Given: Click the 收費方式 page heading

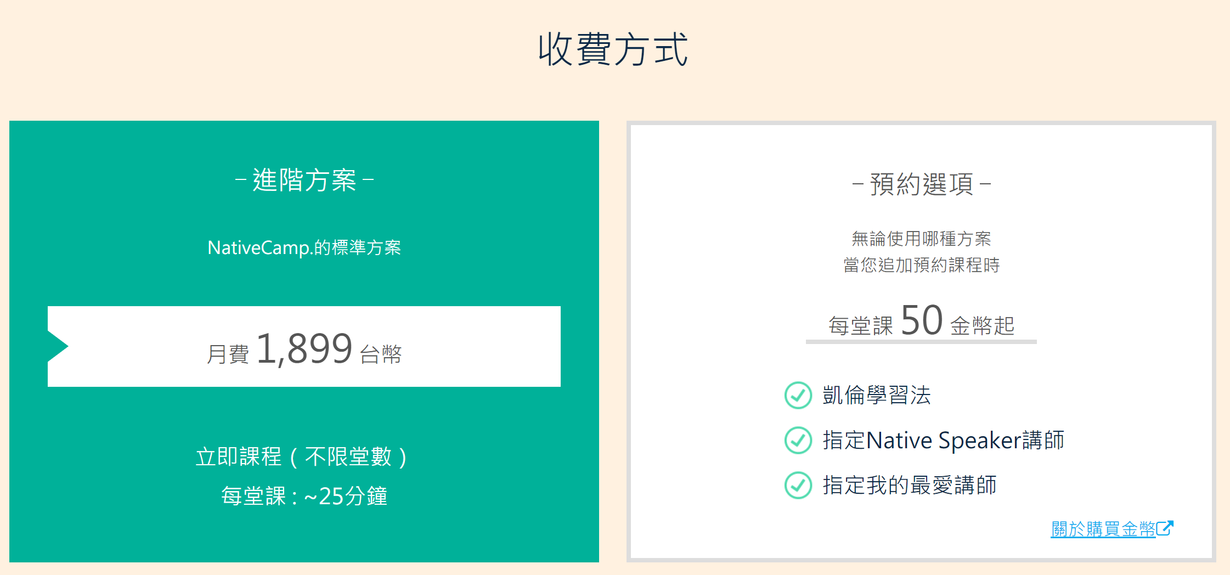Looking at the screenshot, I should 613,49.
